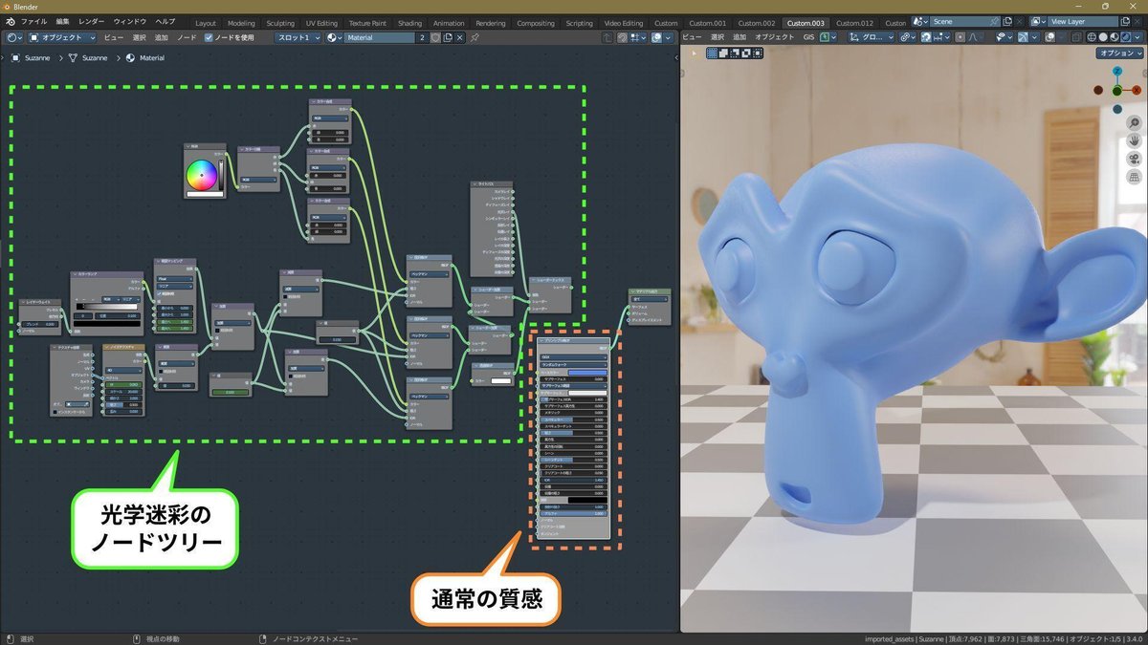
Task: Open the オプション dropdown in the viewport
Action: point(1120,54)
